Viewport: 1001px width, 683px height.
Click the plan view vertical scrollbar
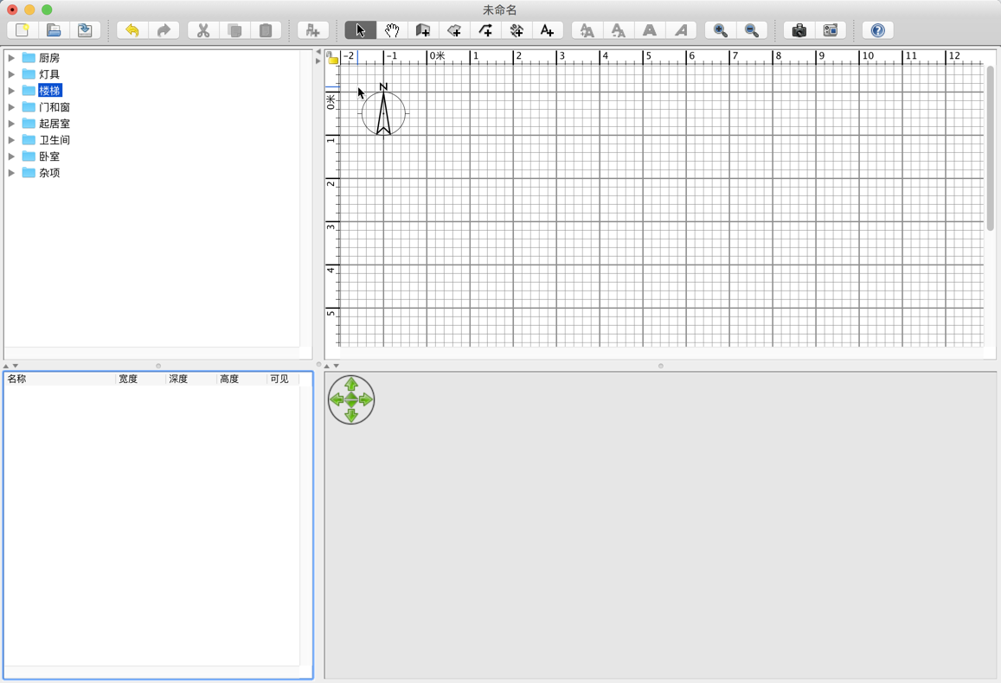pyautogui.click(x=991, y=147)
